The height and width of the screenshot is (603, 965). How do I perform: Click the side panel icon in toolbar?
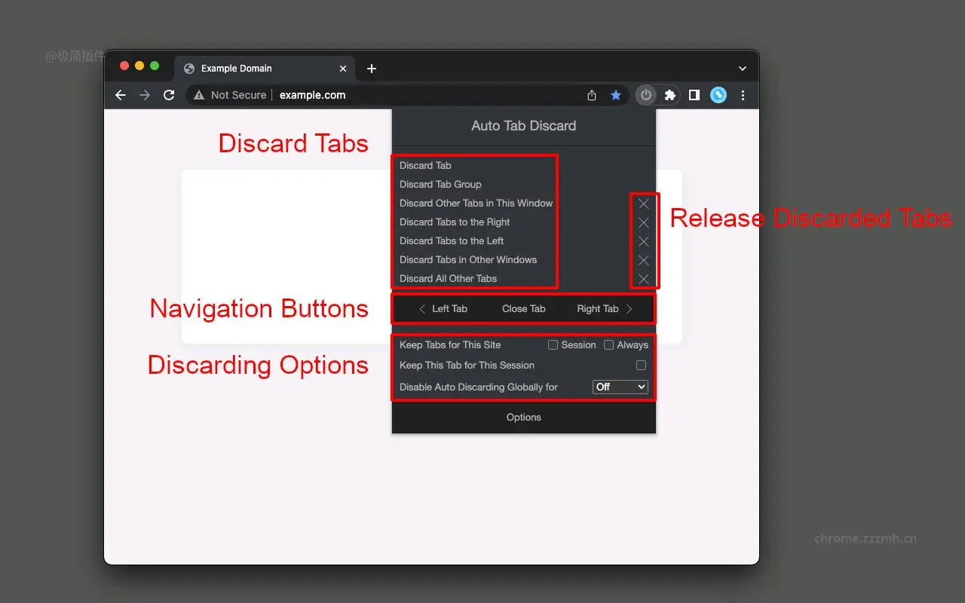click(x=694, y=95)
